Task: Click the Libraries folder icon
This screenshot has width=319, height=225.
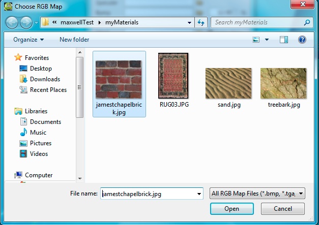Action: (x=18, y=111)
